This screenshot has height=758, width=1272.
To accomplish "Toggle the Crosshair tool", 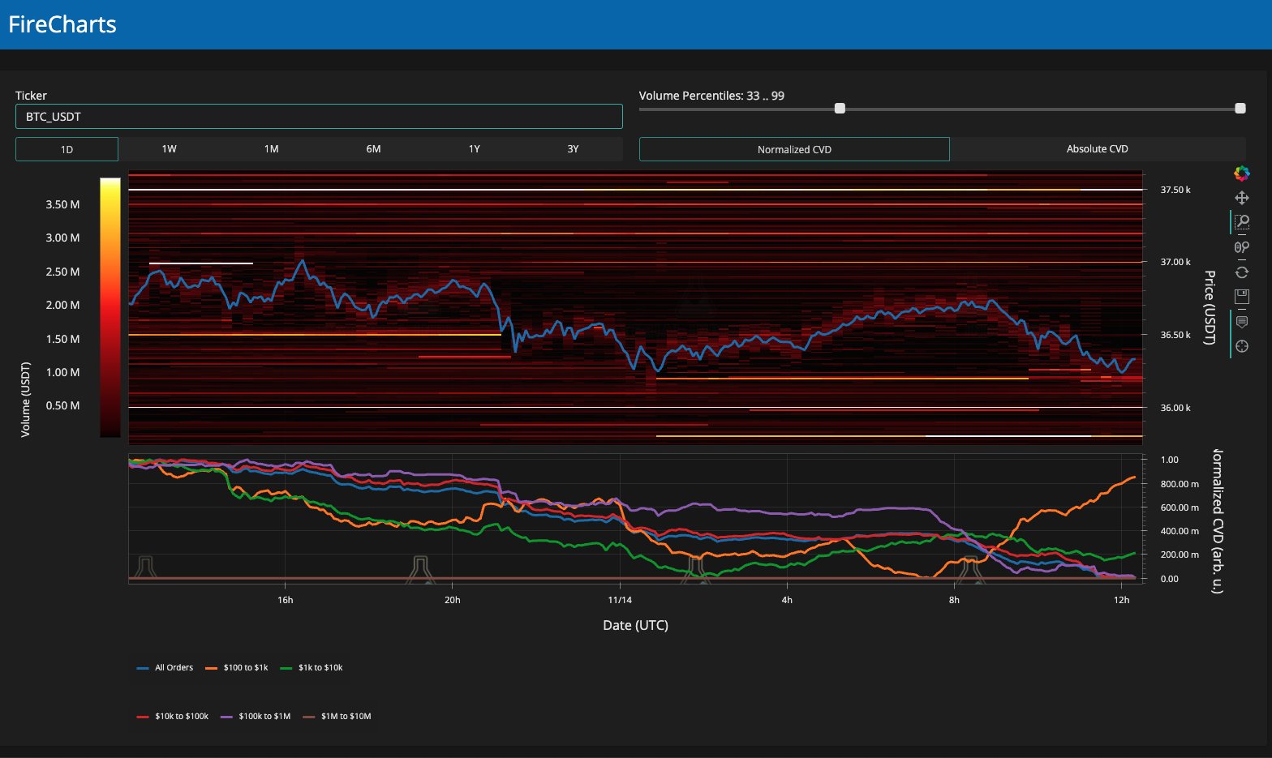I will click(1241, 346).
